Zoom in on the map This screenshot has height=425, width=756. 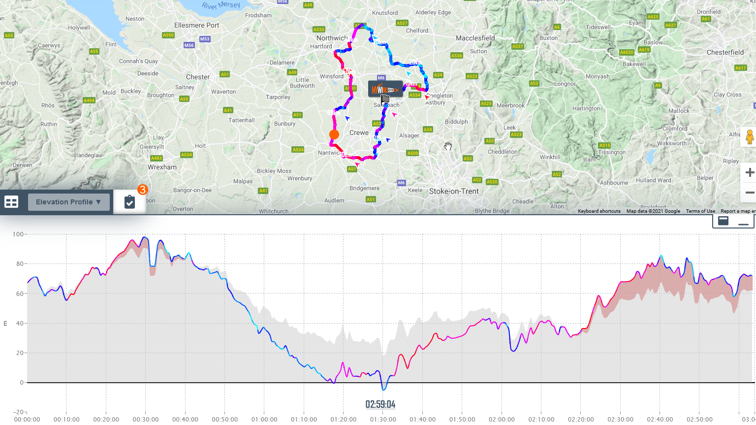click(750, 172)
